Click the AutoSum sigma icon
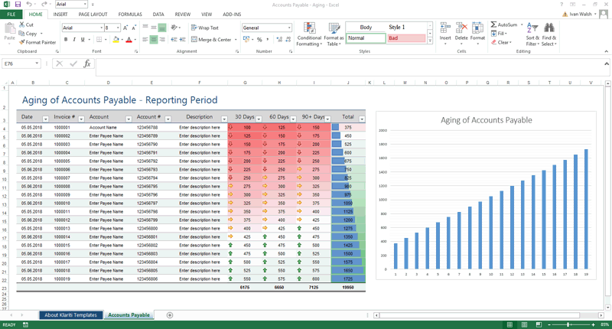 click(493, 24)
